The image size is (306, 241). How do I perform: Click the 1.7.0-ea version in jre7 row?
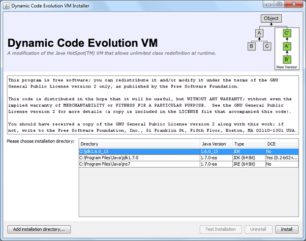click(x=216, y=164)
